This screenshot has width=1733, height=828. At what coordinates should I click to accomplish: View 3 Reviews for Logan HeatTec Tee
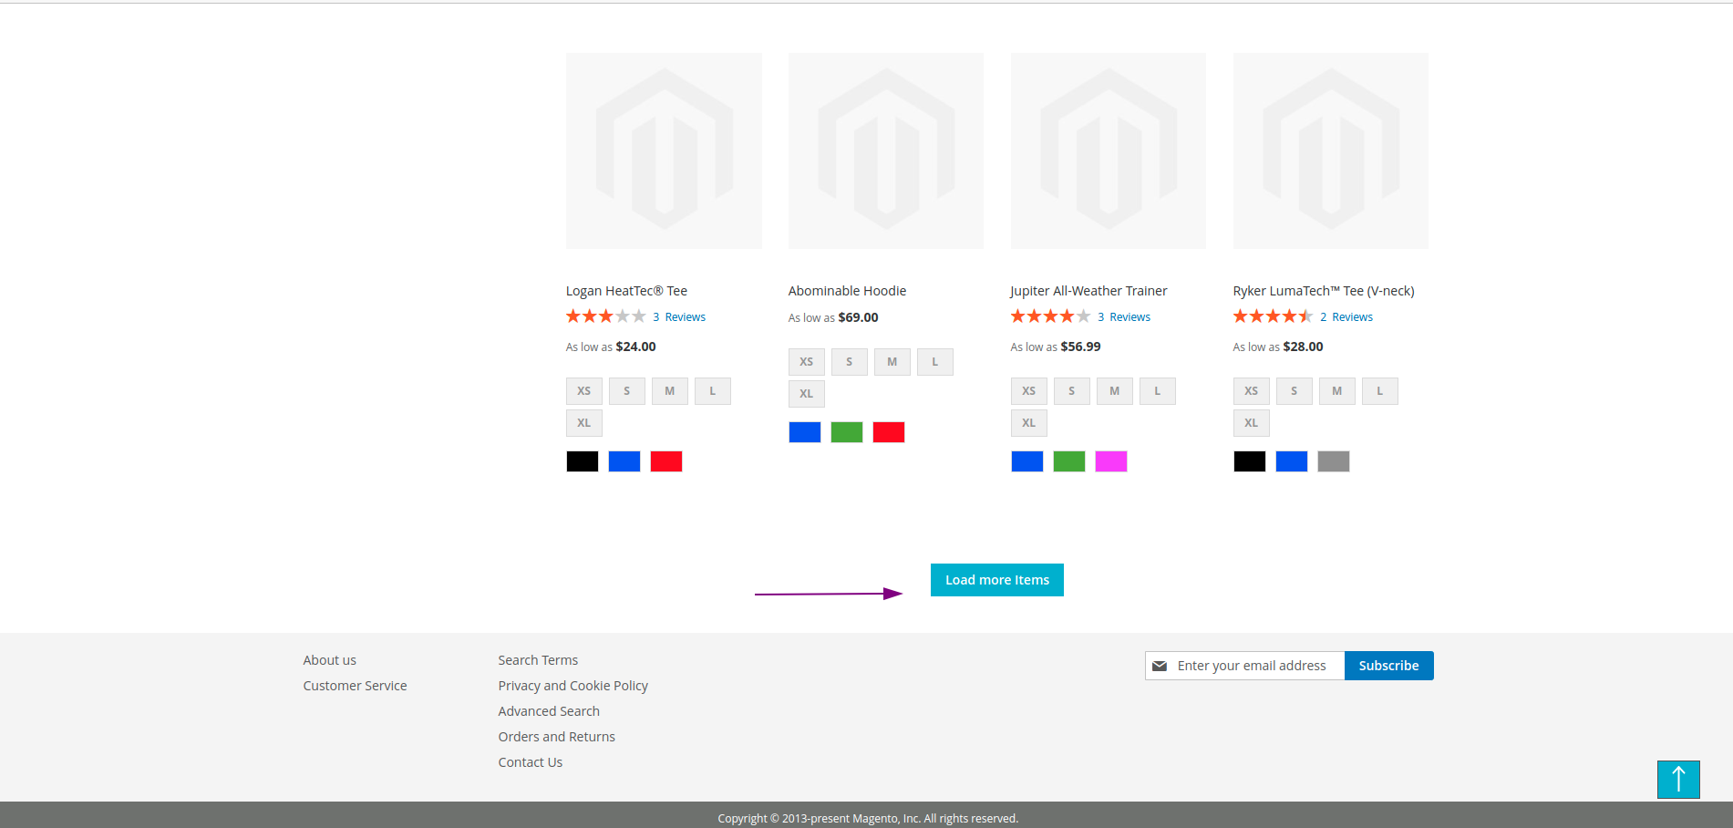(679, 317)
